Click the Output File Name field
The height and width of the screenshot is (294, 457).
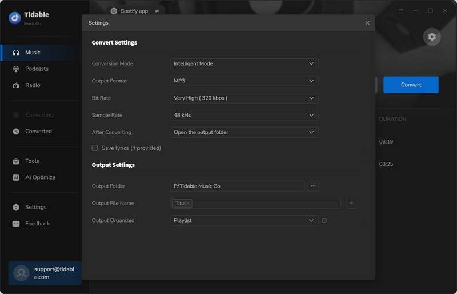[x=255, y=203]
